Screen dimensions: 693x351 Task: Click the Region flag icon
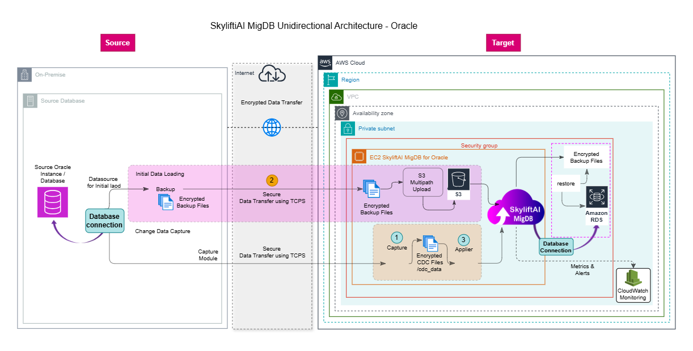(x=331, y=80)
